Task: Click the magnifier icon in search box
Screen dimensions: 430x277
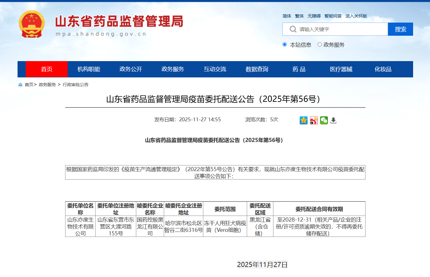Action: click(x=293, y=29)
